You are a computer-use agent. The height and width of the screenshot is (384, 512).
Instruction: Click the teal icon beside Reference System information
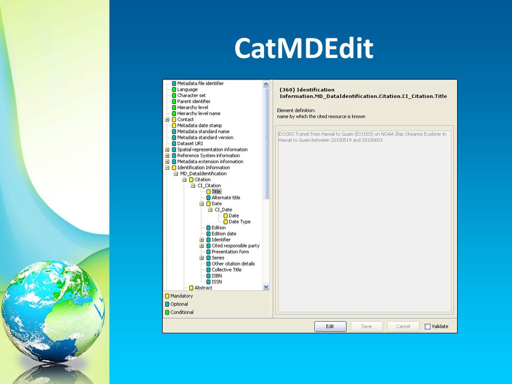coord(174,156)
